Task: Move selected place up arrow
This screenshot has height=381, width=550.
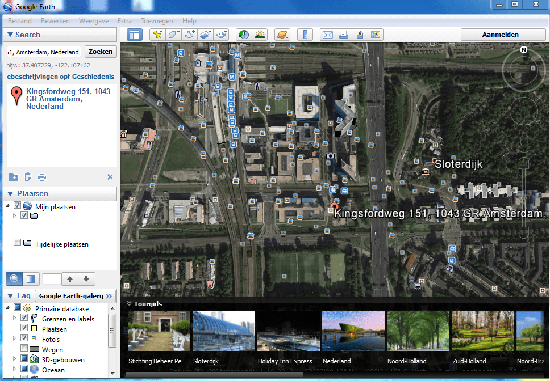Action: pyautogui.click(x=70, y=279)
